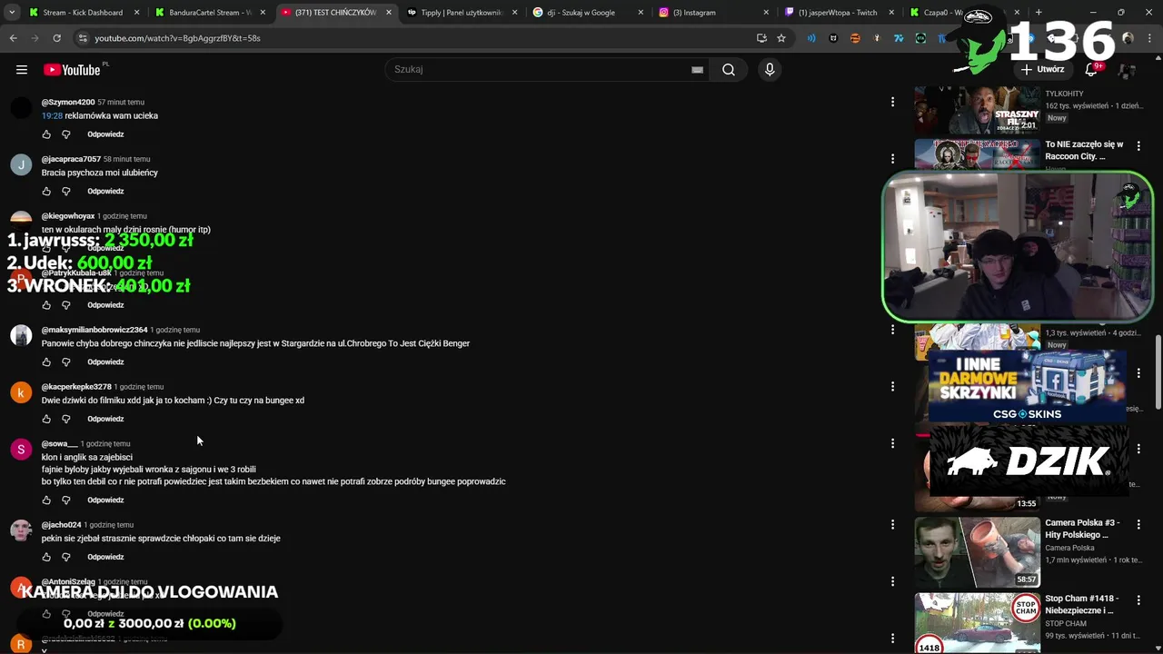The height and width of the screenshot is (654, 1163).
Task: Open options menu for @Szymon4200 comment
Action: (892, 102)
